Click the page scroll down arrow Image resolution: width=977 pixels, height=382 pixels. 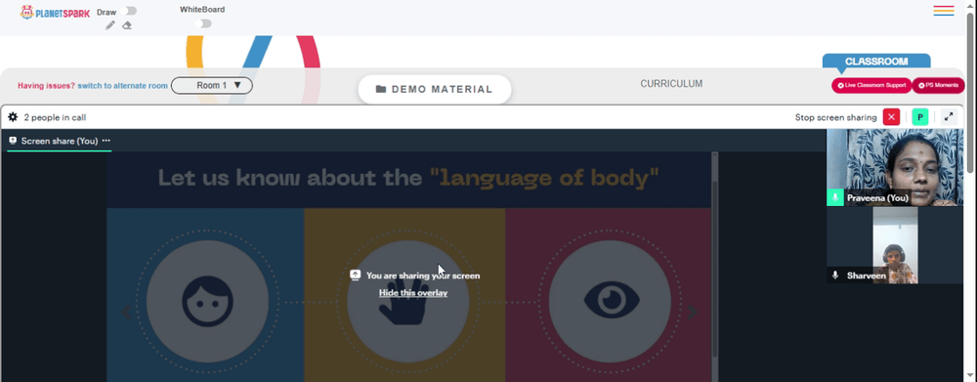pyautogui.click(x=971, y=376)
